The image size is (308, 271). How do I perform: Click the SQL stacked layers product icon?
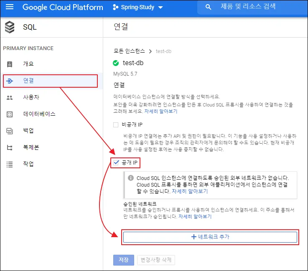pyautogui.click(x=10, y=27)
